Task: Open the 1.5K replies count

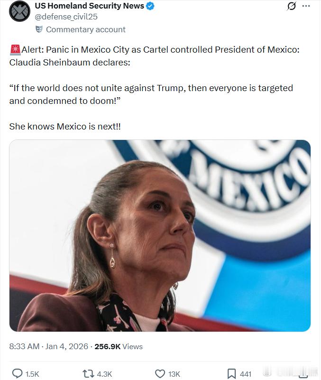Action: 32,374
